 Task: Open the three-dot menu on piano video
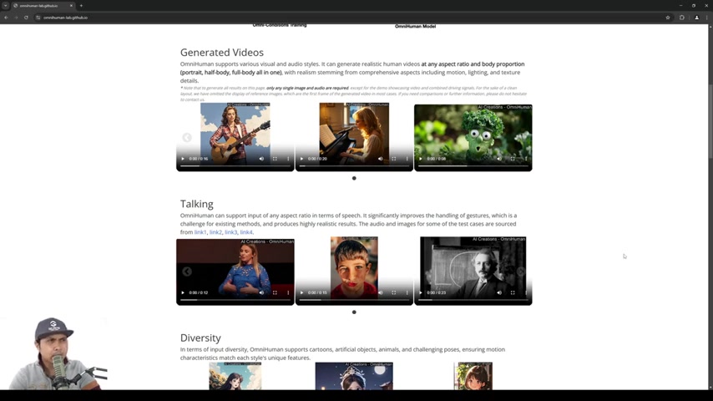[407, 159]
